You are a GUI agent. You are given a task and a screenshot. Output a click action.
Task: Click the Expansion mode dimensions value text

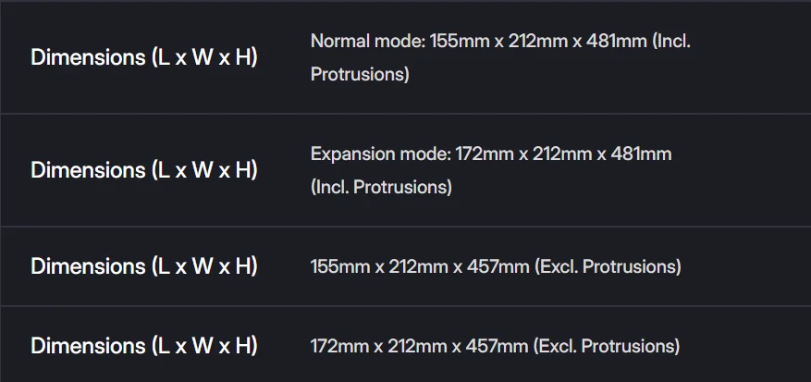click(491, 154)
